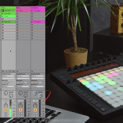The image size is (123, 123).
Task: Click the Trumpet track clip stop button at bottom
Action: tap(32, 71)
